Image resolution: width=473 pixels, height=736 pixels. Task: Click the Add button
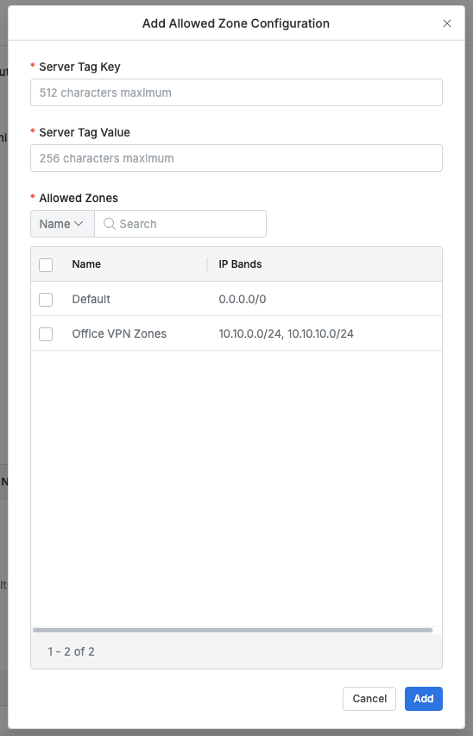423,699
